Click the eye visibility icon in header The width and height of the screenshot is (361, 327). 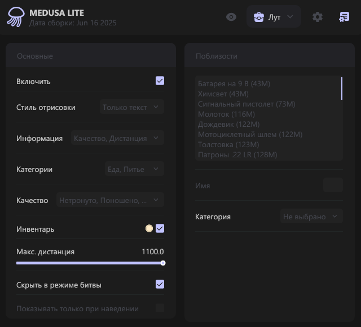coord(231,17)
